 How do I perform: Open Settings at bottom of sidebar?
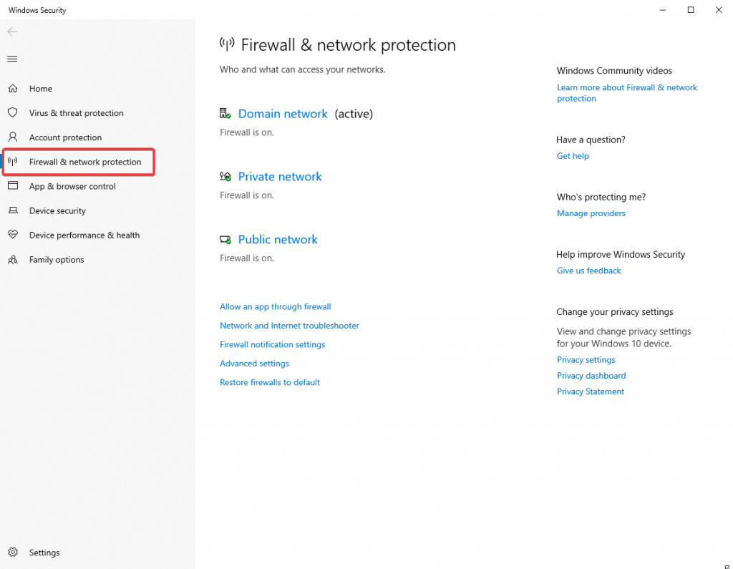(44, 552)
